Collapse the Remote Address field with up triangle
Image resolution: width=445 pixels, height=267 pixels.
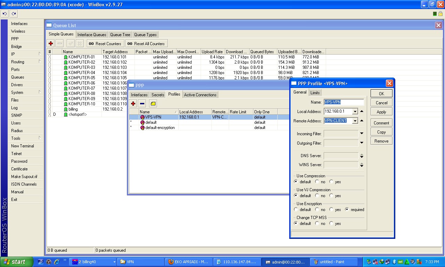tap(362, 121)
